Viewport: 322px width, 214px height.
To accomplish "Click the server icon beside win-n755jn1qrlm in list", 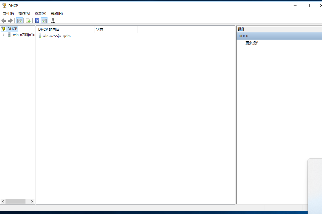I will (x=40, y=36).
